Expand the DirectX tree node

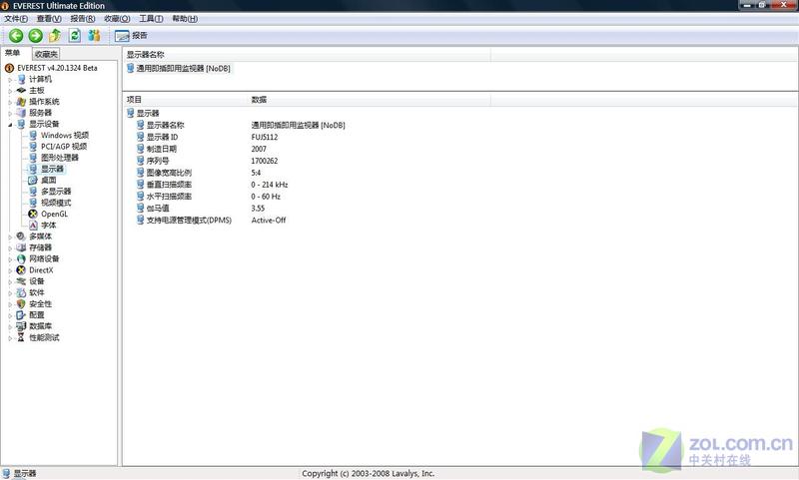10,270
